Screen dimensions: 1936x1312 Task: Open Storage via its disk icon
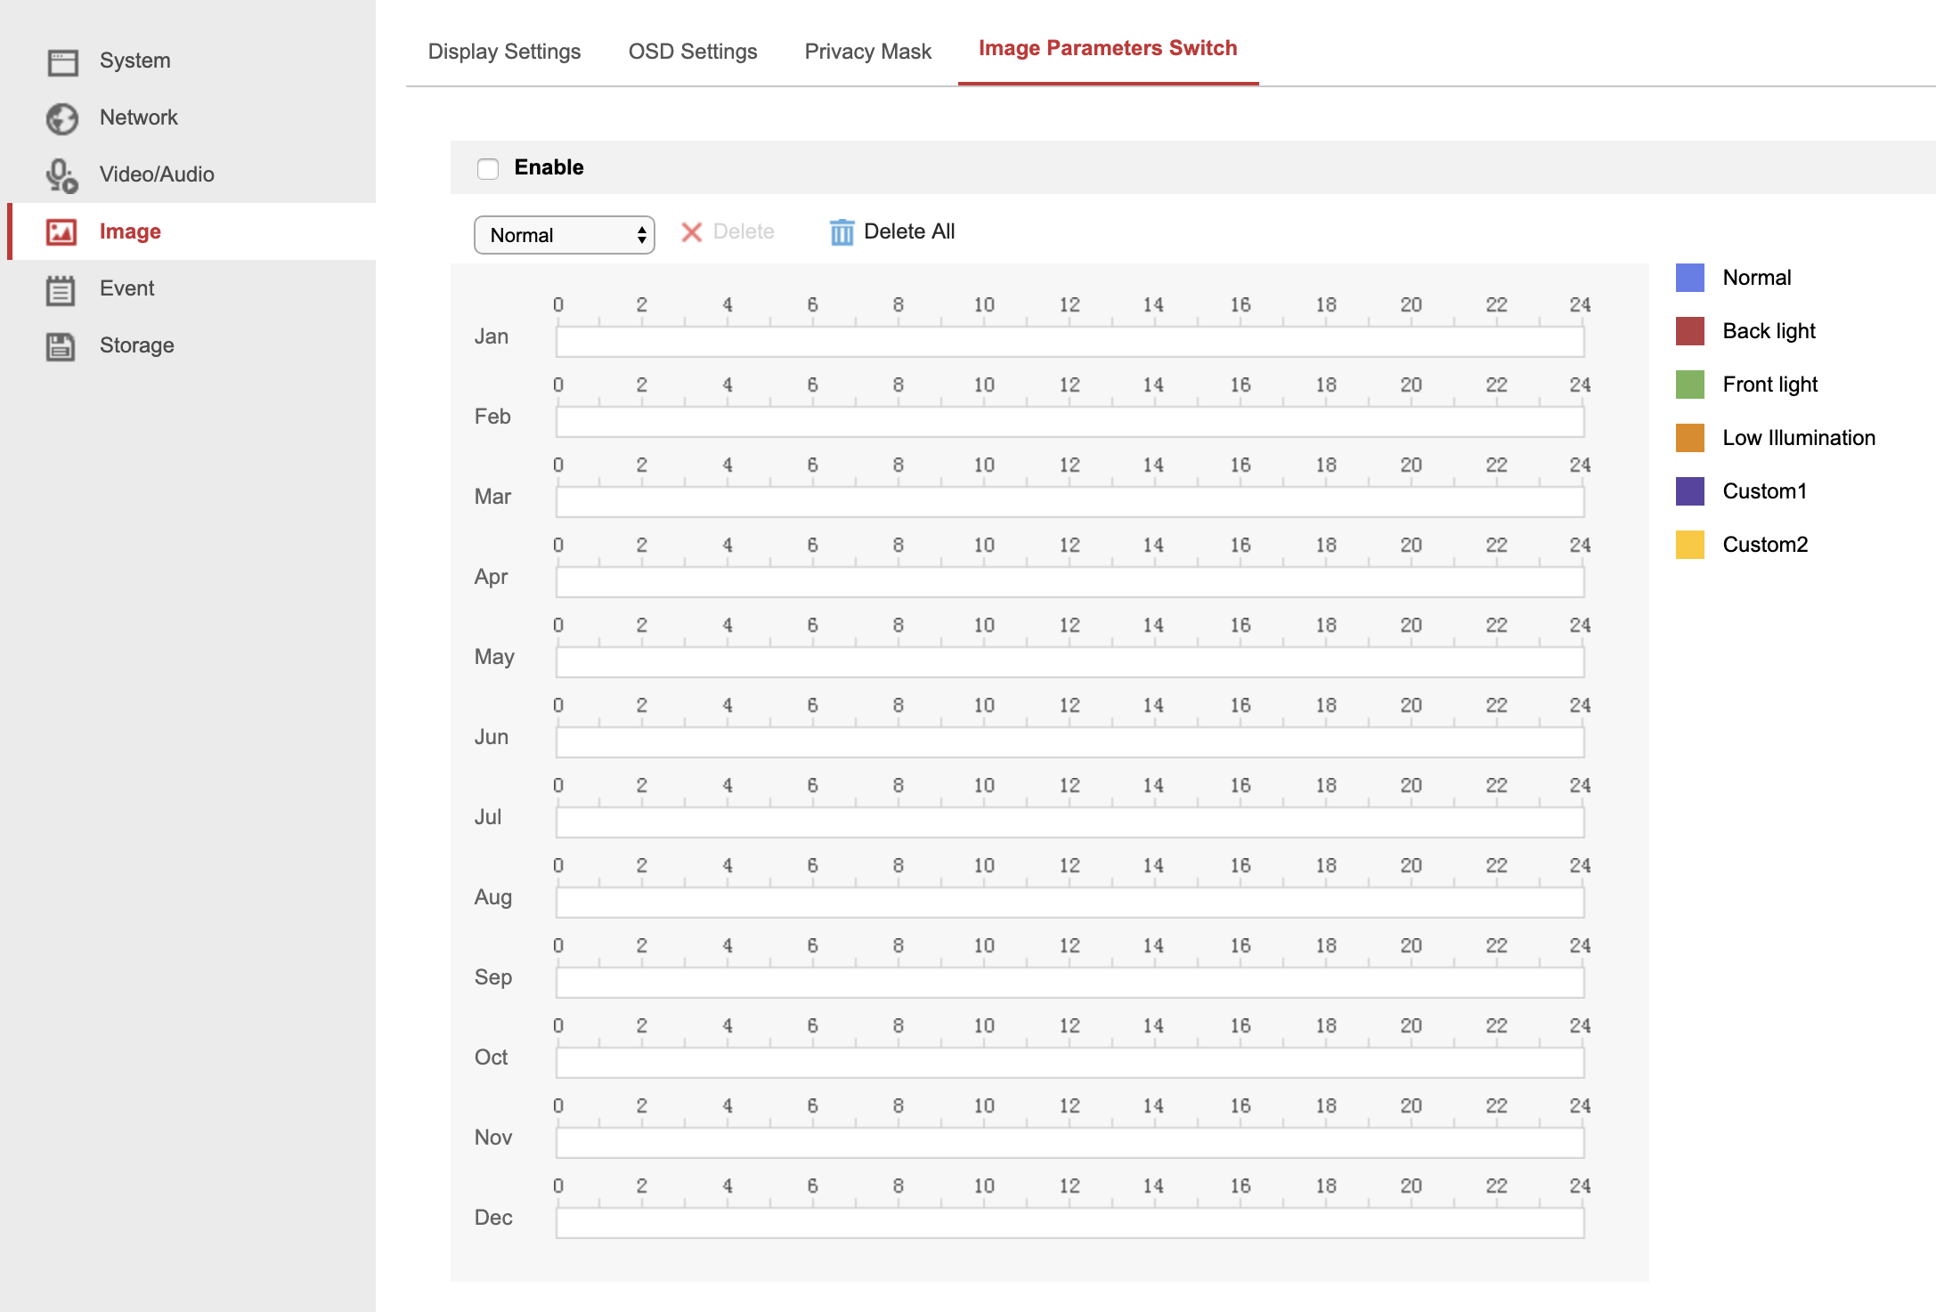pyautogui.click(x=61, y=345)
